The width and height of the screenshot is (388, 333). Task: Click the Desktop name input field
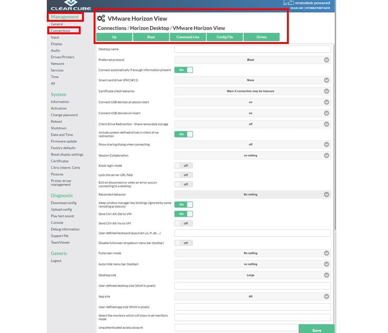[252, 49]
